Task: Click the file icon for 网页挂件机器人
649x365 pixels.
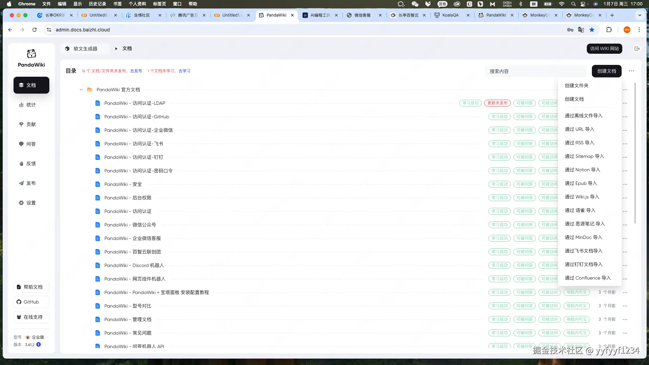Action: [98, 279]
